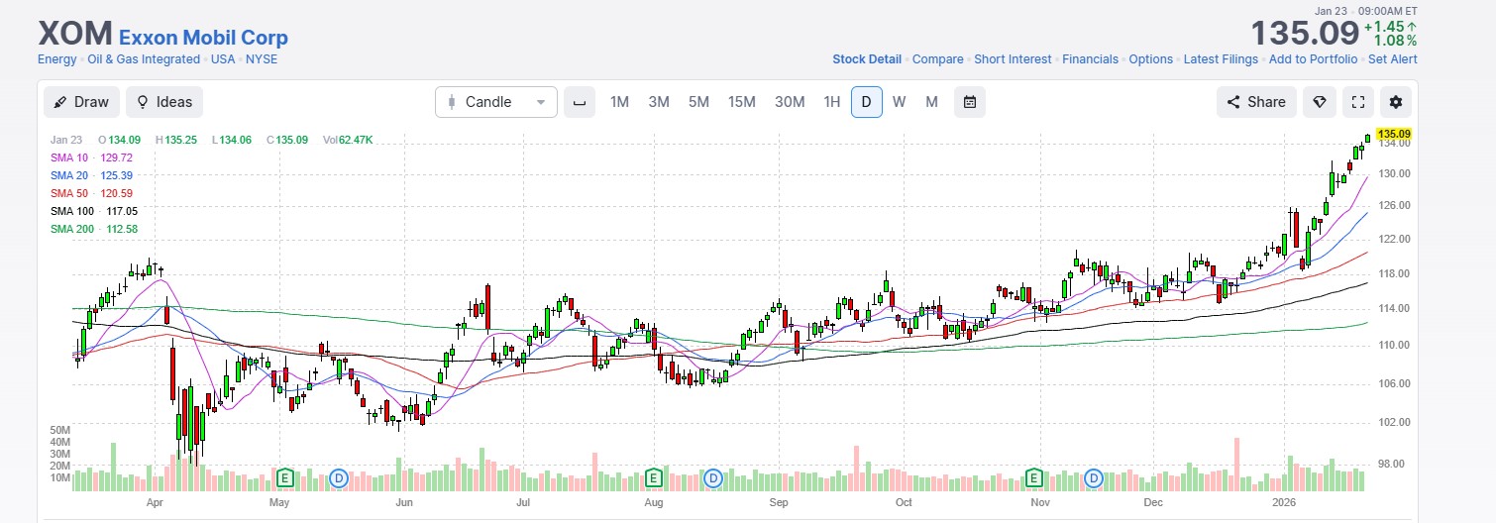Screen dimensions: 1496x523
Task: Click the Set Alert link
Action: pyautogui.click(x=1392, y=59)
